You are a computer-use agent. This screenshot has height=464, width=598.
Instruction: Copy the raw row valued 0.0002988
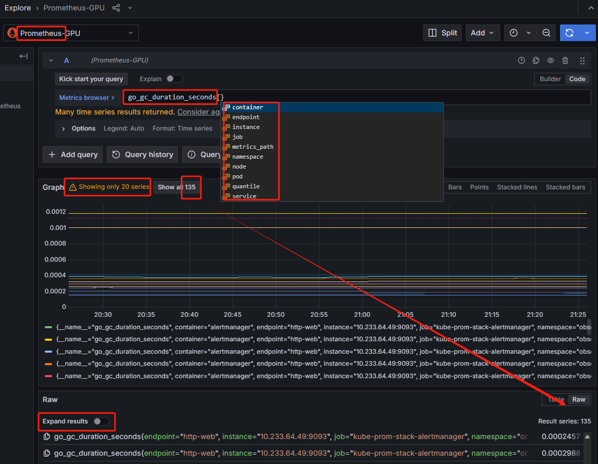[47, 453]
